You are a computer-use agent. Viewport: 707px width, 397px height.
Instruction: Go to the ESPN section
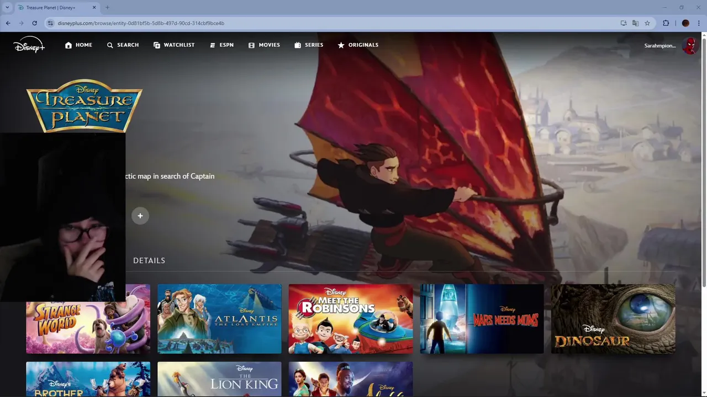[221, 45]
